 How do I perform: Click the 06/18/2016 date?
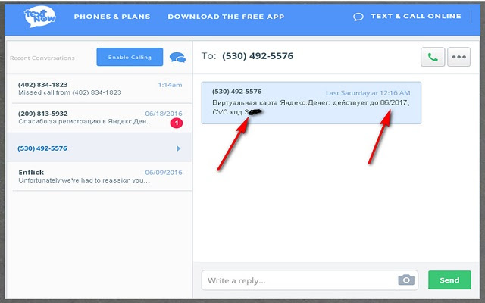164,114
